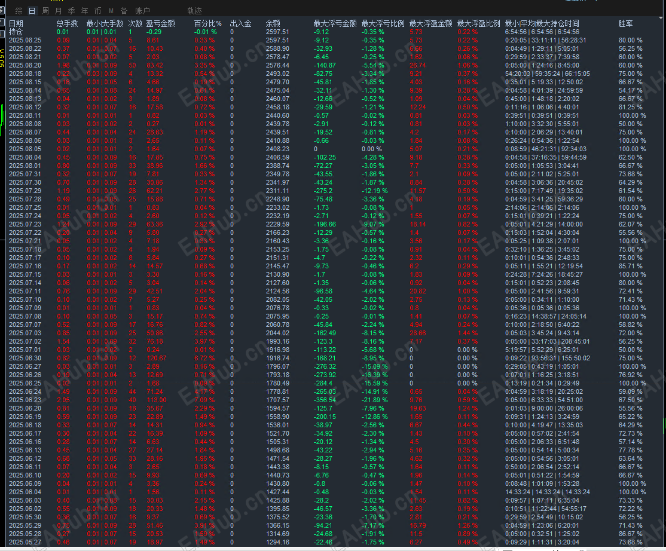Click the open position loss -0.29
This screenshot has height=551, width=666.
(154, 32)
